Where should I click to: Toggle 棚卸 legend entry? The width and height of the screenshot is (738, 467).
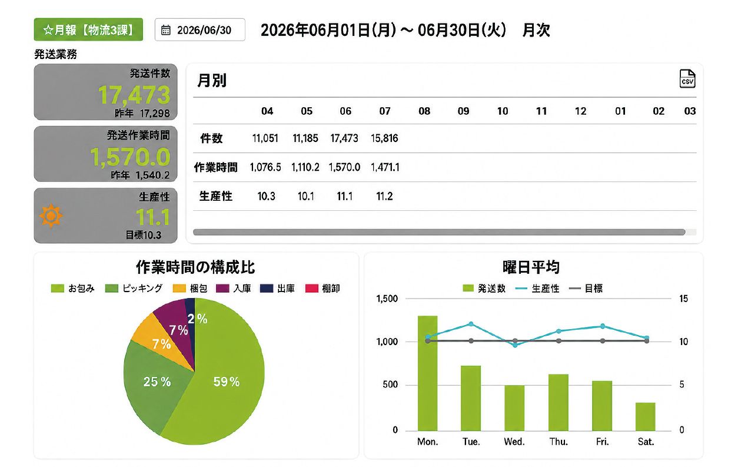pos(323,289)
